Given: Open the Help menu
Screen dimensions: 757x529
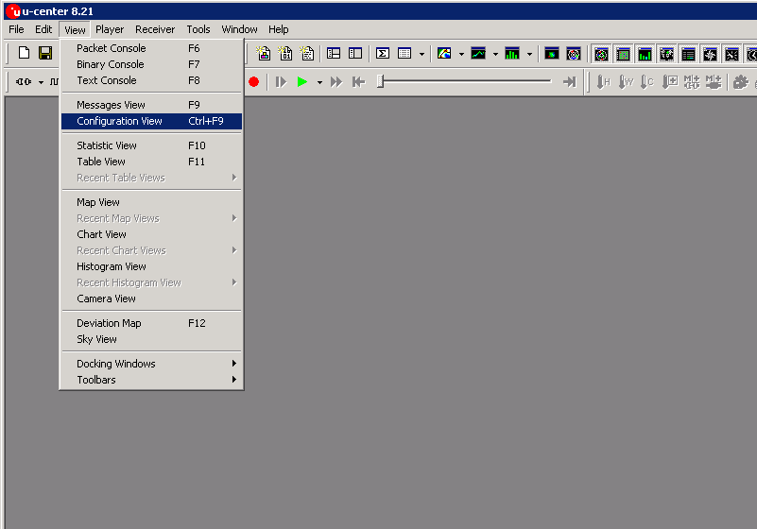Looking at the screenshot, I should 279,29.
